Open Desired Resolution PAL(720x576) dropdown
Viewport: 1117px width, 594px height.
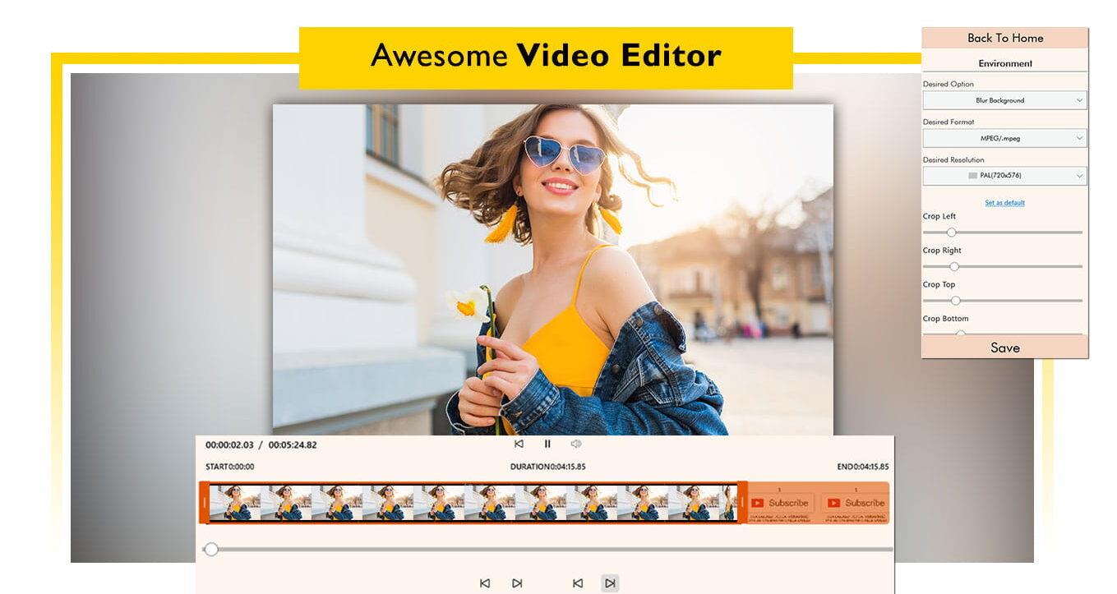click(1004, 176)
